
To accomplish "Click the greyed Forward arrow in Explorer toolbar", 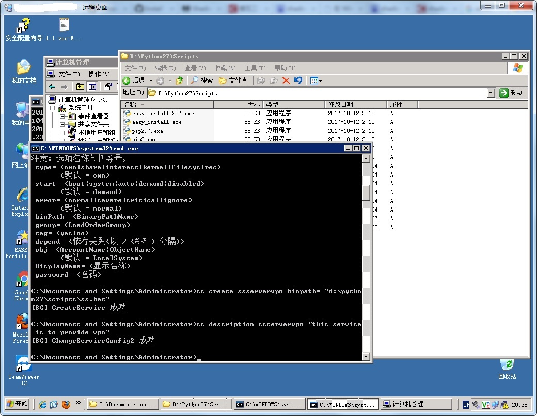I will coord(160,81).
